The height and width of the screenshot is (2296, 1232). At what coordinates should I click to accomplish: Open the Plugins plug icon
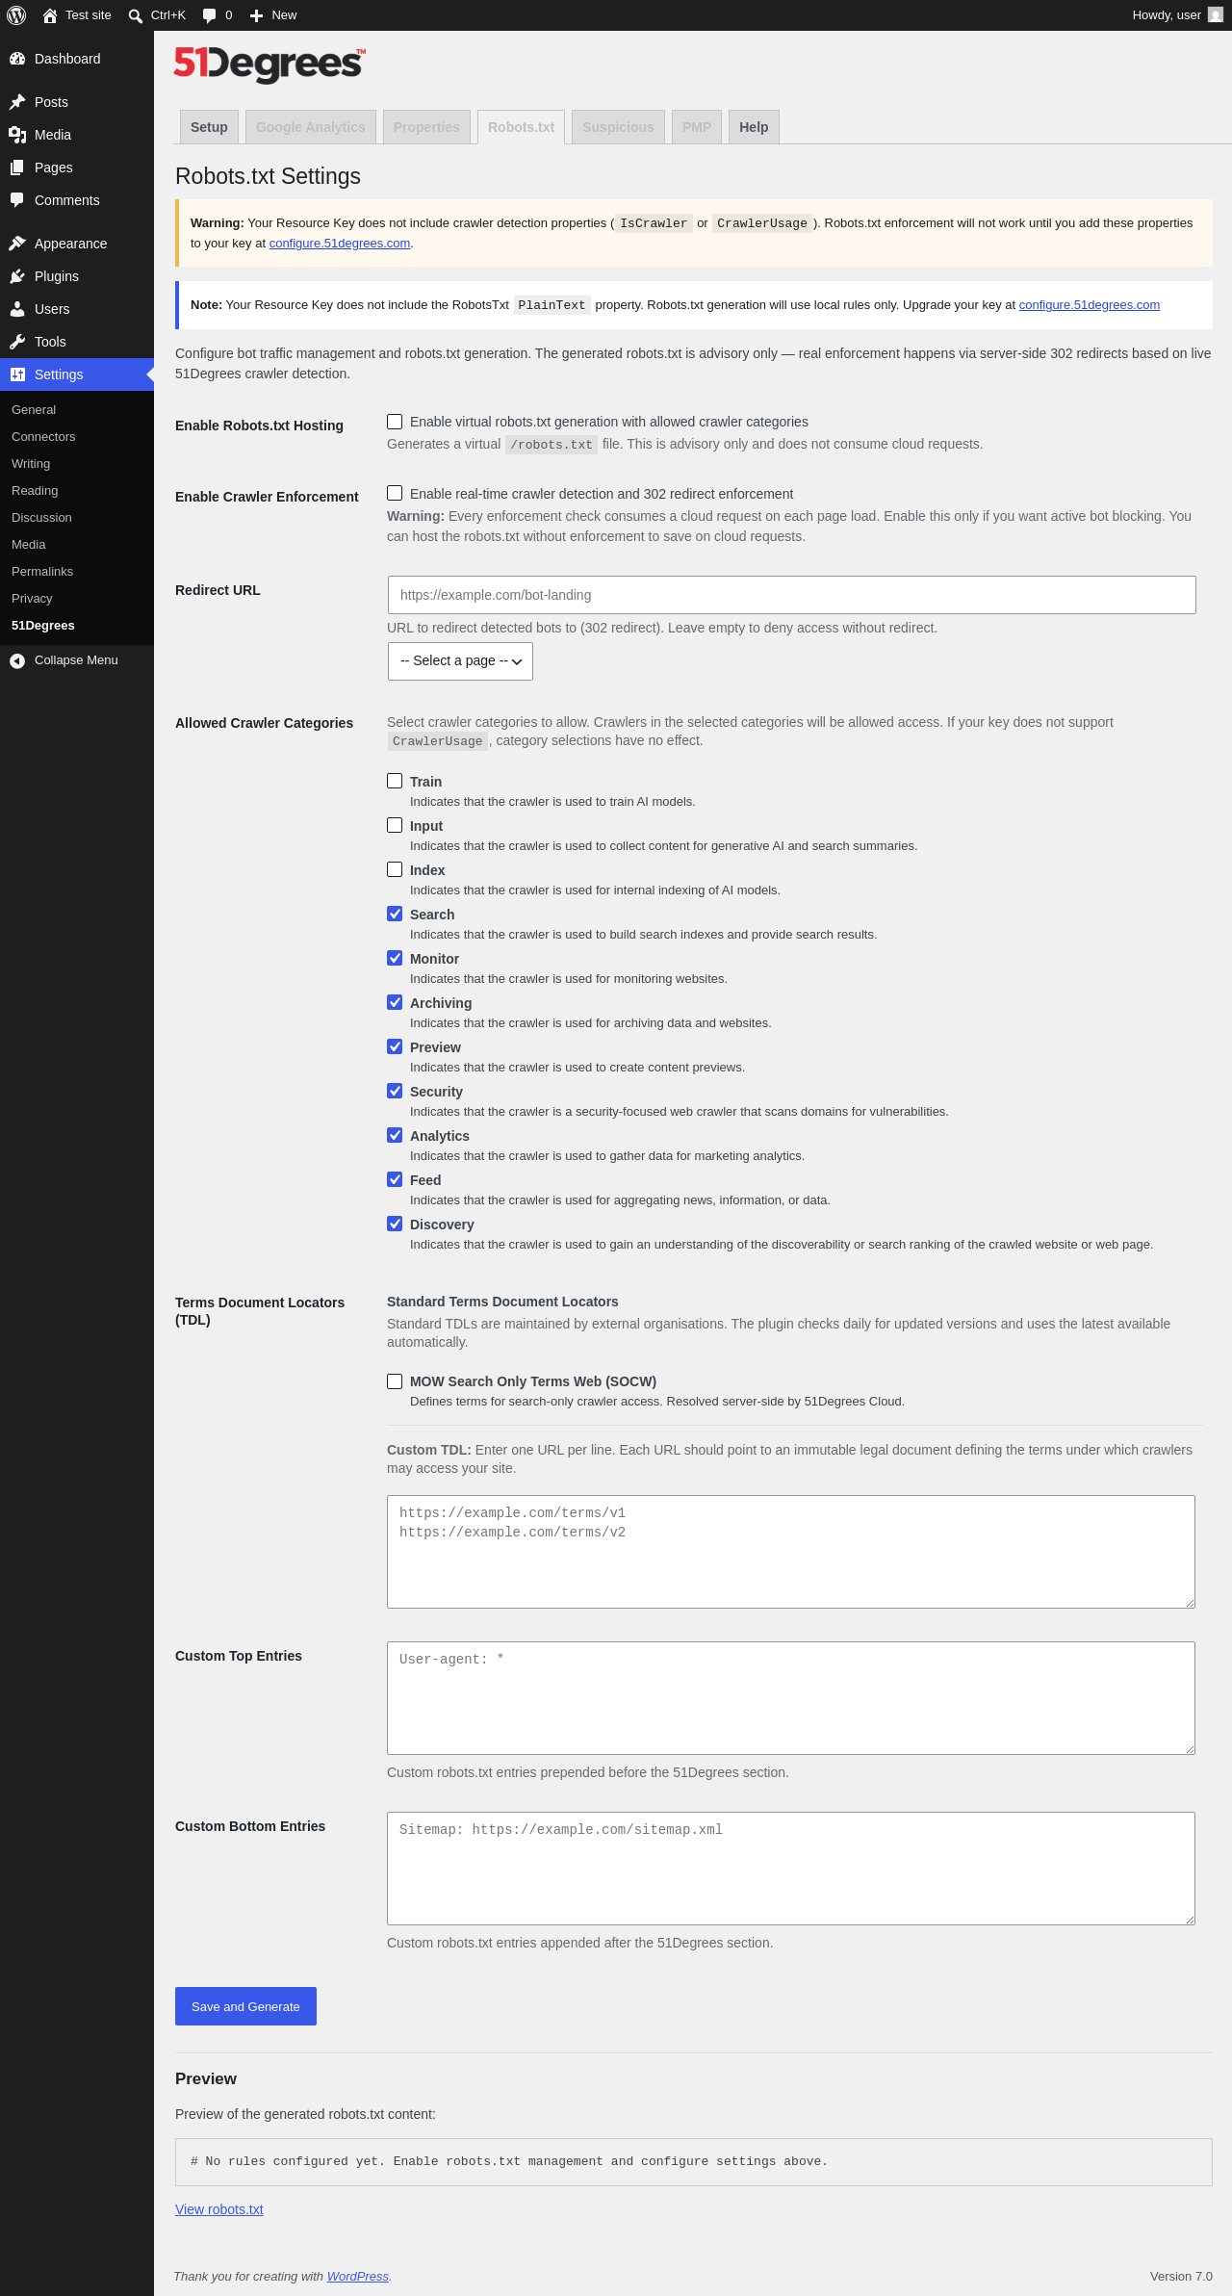[x=17, y=276]
